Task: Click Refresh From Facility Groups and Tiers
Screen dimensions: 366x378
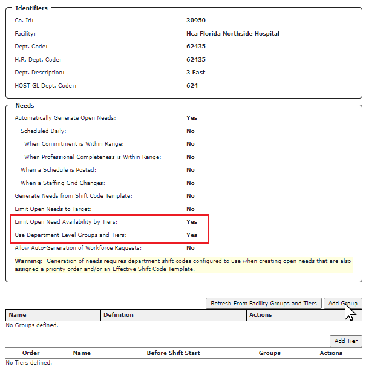Action: point(264,303)
